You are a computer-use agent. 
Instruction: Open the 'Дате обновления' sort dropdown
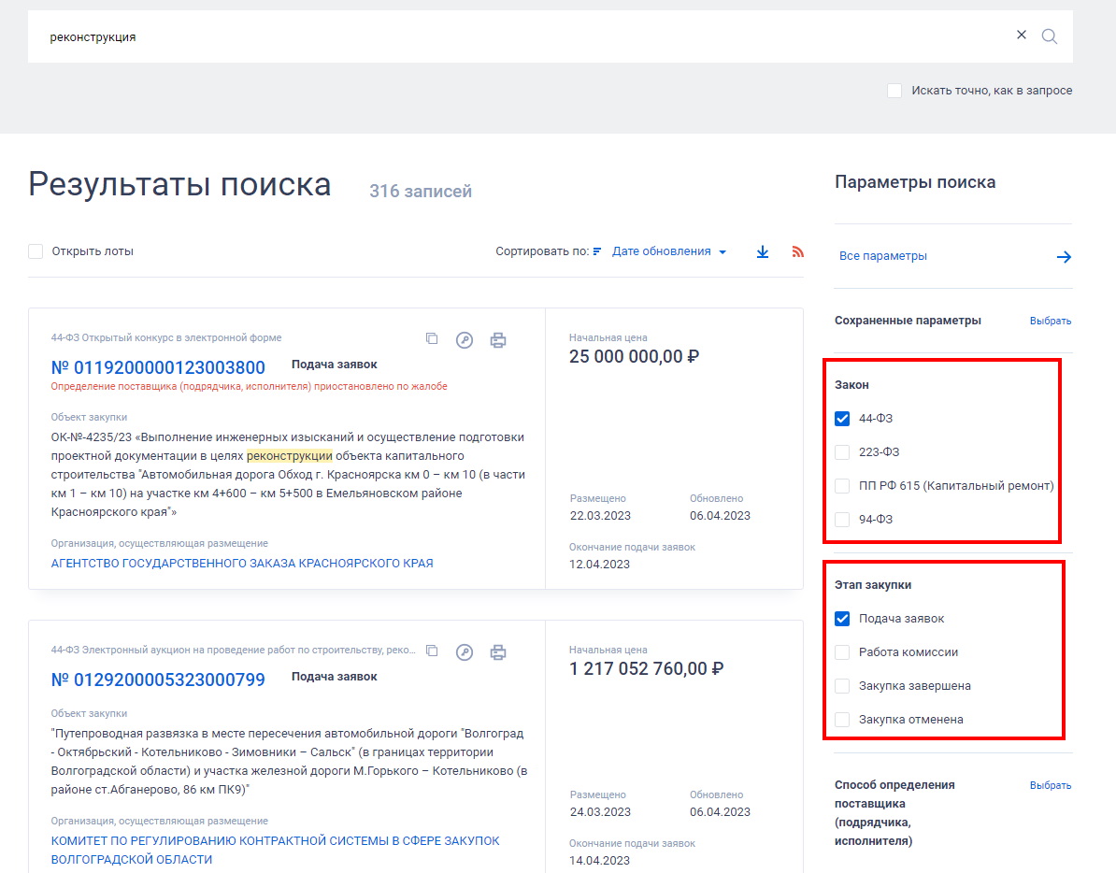pyautogui.click(x=669, y=251)
